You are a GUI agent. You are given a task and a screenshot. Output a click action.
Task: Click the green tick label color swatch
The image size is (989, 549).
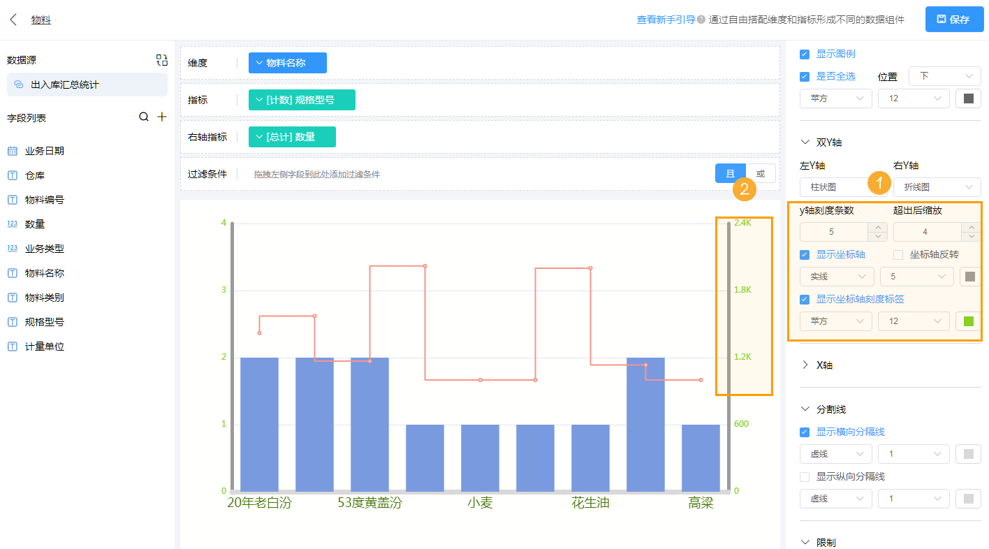coord(968,321)
